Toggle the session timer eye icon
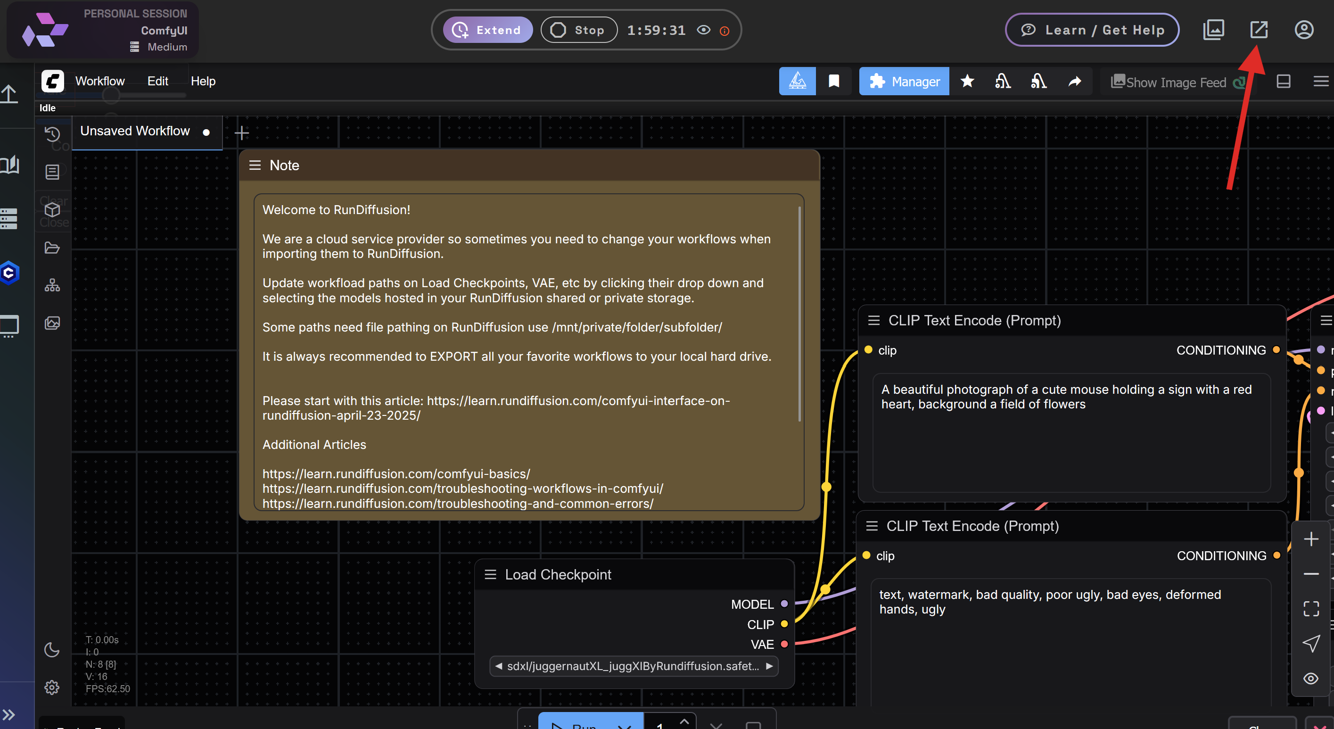Viewport: 1334px width, 729px height. pyautogui.click(x=703, y=30)
